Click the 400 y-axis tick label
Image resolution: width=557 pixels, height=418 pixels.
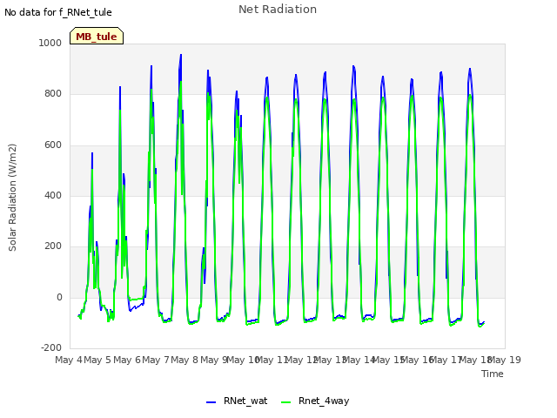pos(53,195)
